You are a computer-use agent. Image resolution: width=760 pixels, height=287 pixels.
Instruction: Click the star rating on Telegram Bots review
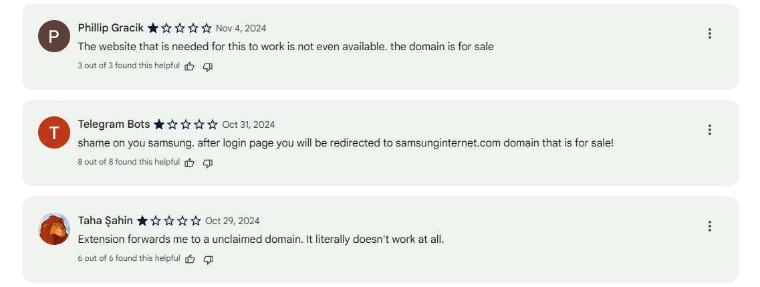coord(186,124)
